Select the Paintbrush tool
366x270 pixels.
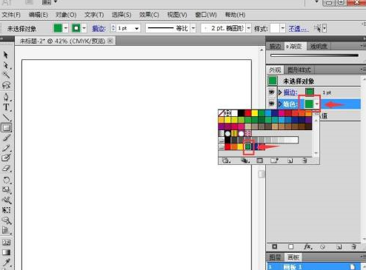[x=6, y=138]
